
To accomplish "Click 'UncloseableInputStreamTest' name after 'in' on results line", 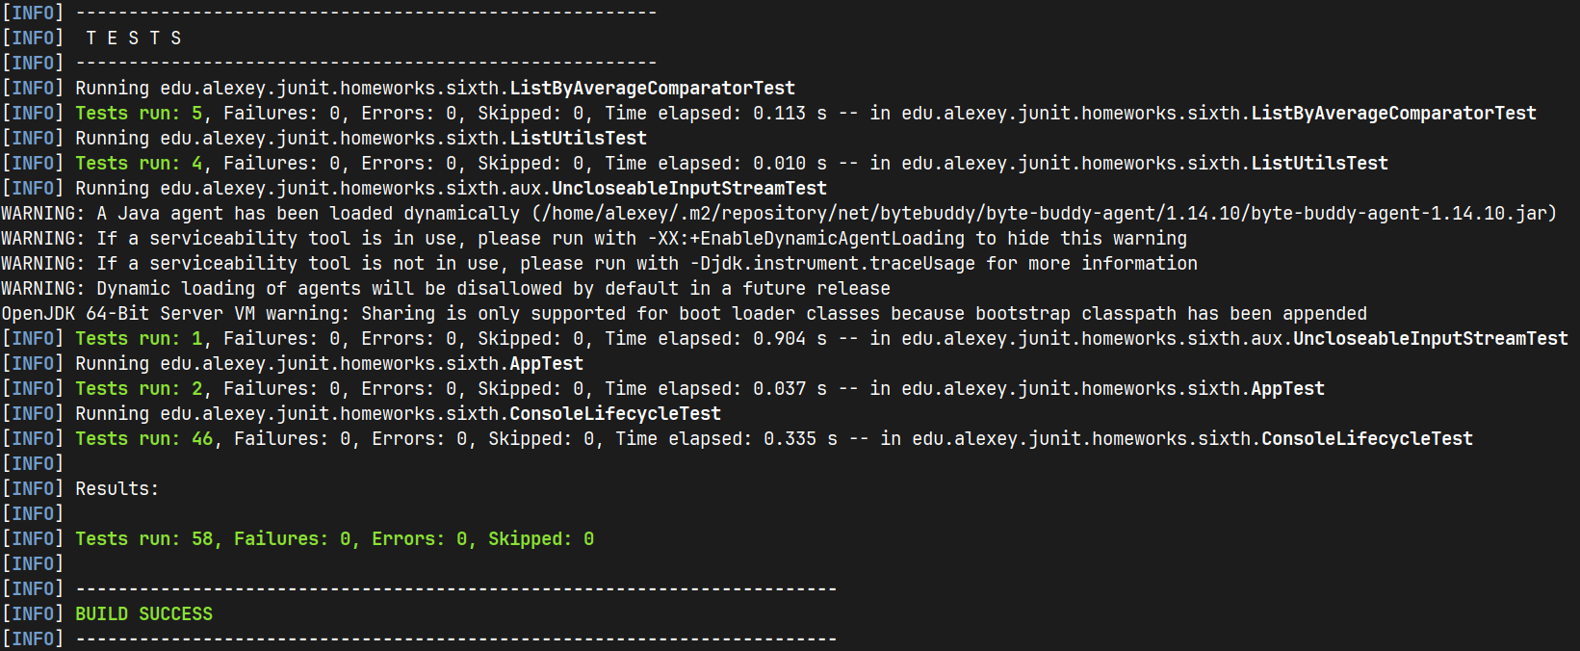I will (1431, 339).
